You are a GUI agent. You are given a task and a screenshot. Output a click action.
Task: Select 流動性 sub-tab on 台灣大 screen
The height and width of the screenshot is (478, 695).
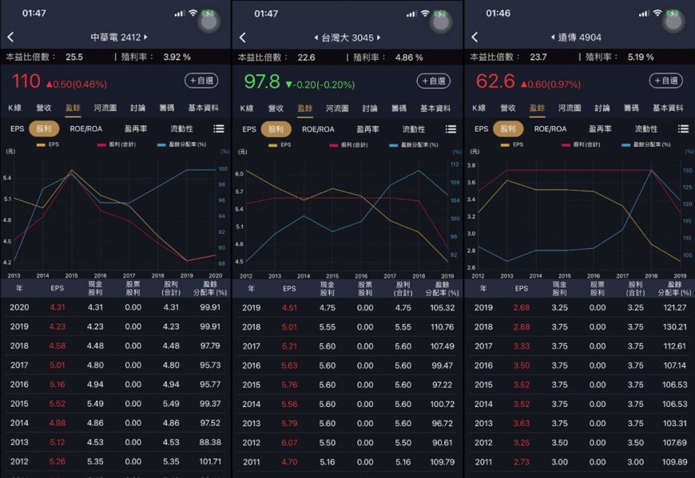point(414,129)
